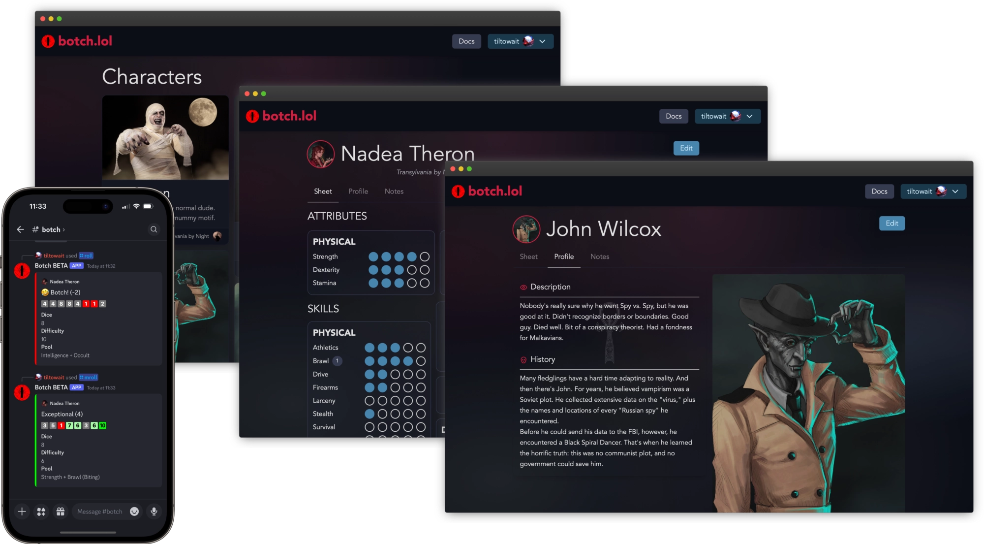This screenshot has height=544, width=984.
Task: Tap the gift icon in the message bar
Action: tap(61, 512)
